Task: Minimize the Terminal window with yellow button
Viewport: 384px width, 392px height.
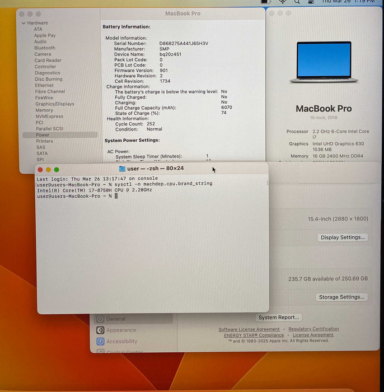Action: pos(49,170)
